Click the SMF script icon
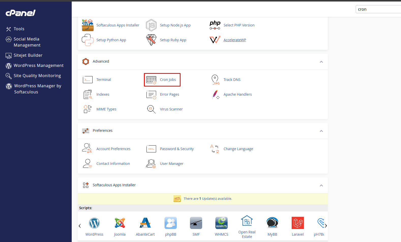Screen dimensions: 401x242 [x=196, y=223]
